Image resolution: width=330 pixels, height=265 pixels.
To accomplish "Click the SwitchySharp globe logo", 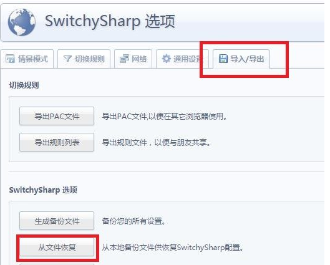I will (22, 22).
